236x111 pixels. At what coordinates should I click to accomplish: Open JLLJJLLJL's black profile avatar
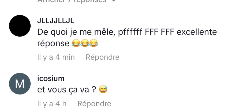[x=20, y=26]
